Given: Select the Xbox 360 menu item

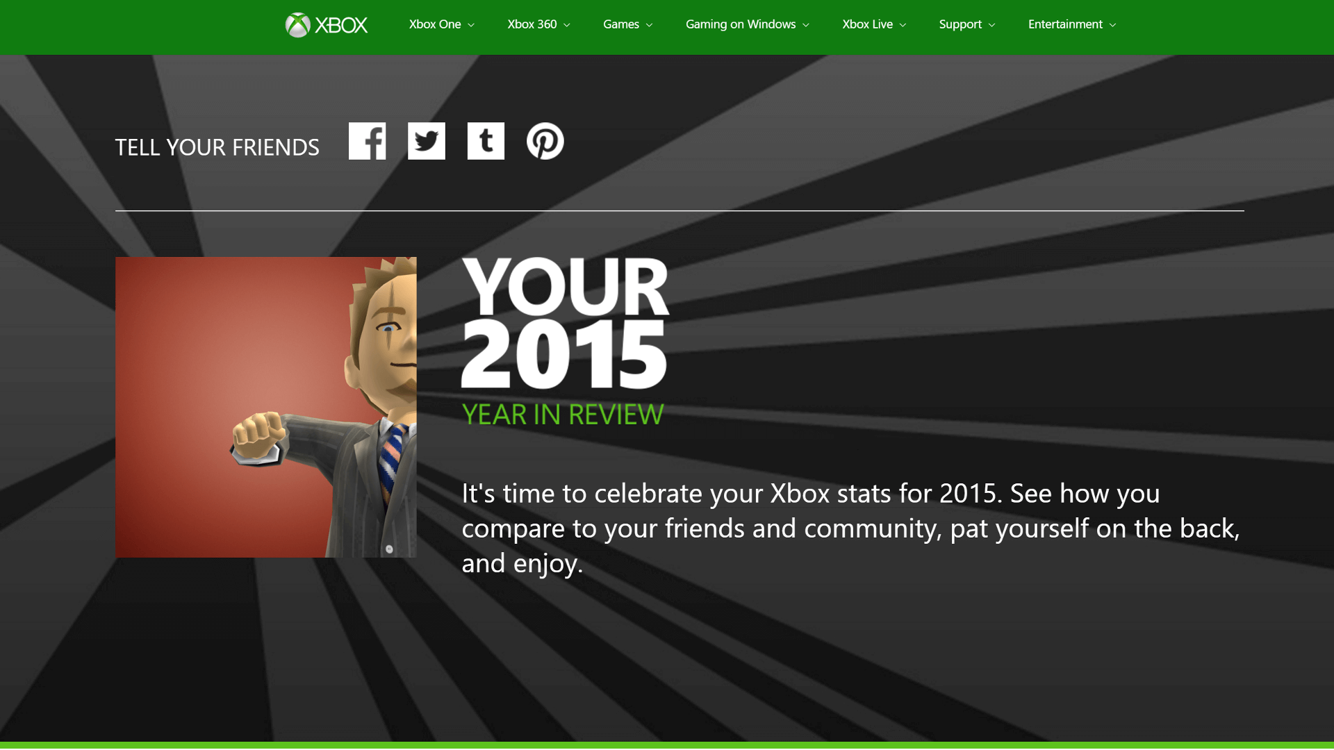Looking at the screenshot, I should pos(532,24).
